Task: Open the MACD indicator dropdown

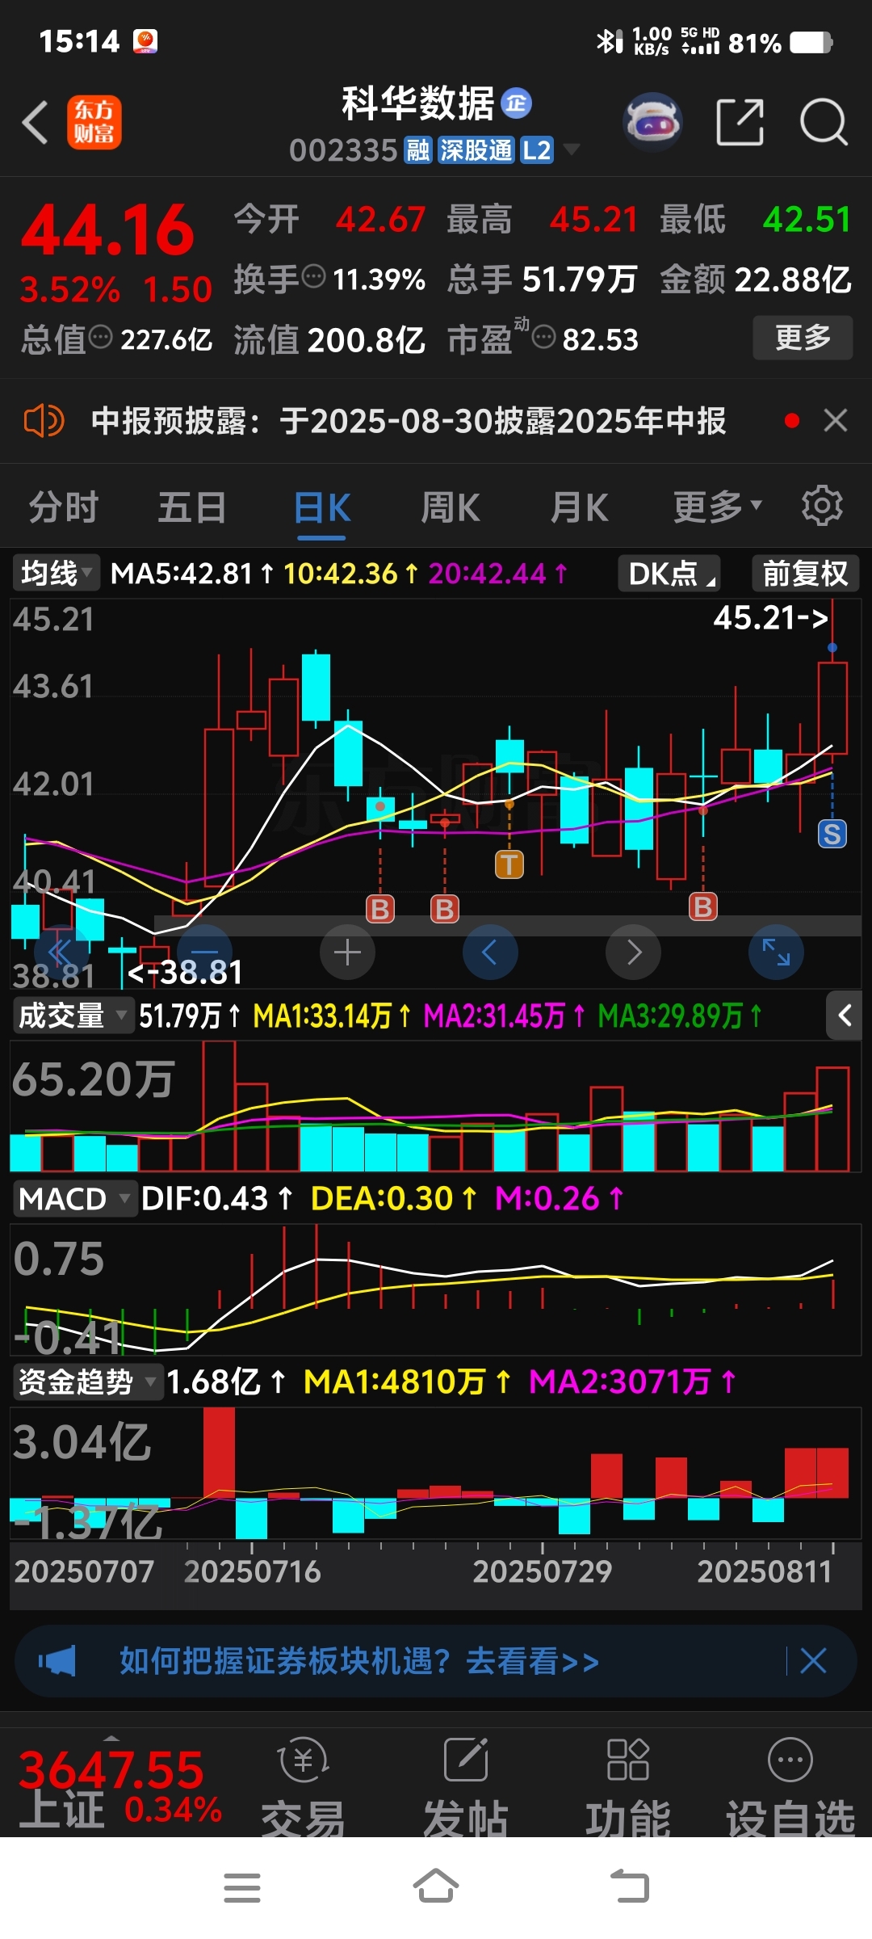Action: coord(74,1198)
